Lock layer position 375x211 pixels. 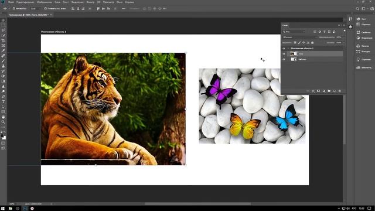(304, 43)
